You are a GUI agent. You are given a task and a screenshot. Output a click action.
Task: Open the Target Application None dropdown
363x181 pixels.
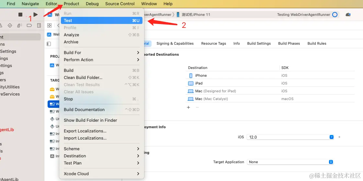[x=290, y=162]
